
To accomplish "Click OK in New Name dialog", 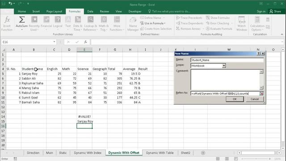I will click(x=235, y=99).
